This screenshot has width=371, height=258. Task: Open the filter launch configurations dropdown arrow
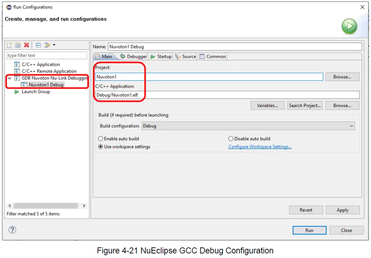click(54, 45)
